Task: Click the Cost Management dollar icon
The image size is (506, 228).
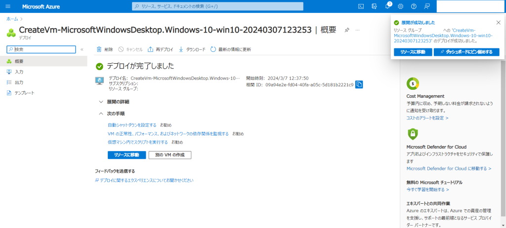Action: tap(413, 84)
